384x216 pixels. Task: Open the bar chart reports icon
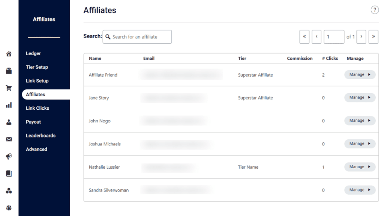coord(9,105)
